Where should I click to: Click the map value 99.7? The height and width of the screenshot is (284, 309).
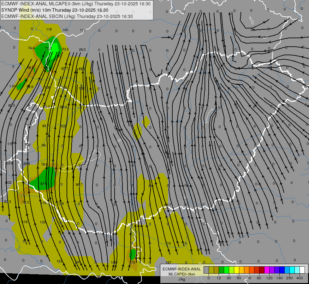click(x=79, y=185)
